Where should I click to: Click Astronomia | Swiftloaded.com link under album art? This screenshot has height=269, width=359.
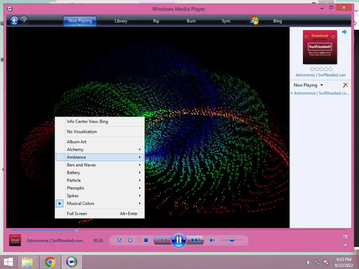(321, 75)
